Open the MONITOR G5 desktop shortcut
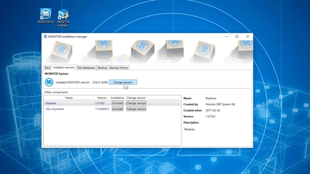310x174 pixels. pos(46,16)
